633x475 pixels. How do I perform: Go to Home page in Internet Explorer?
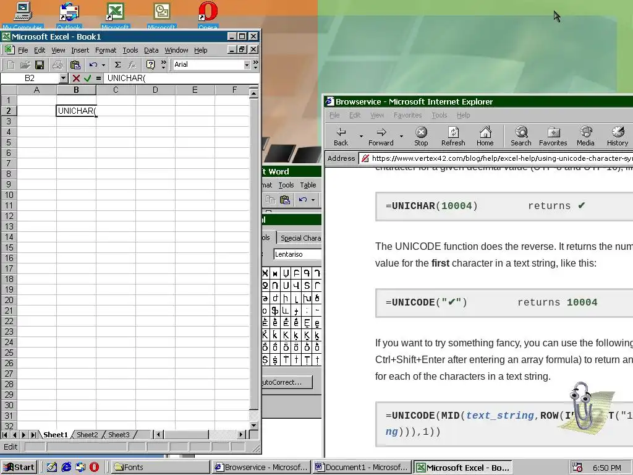coord(485,137)
